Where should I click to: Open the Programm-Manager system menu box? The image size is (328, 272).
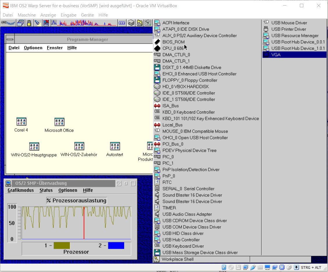(10, 39)
